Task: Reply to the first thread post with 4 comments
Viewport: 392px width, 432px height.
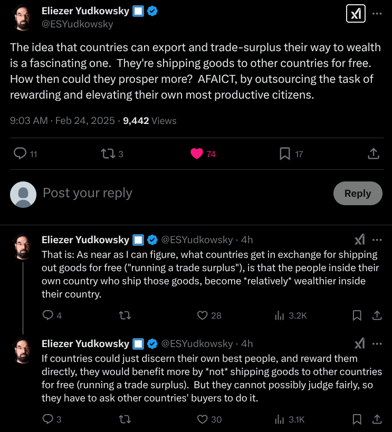Action: (x=47, y=315)
